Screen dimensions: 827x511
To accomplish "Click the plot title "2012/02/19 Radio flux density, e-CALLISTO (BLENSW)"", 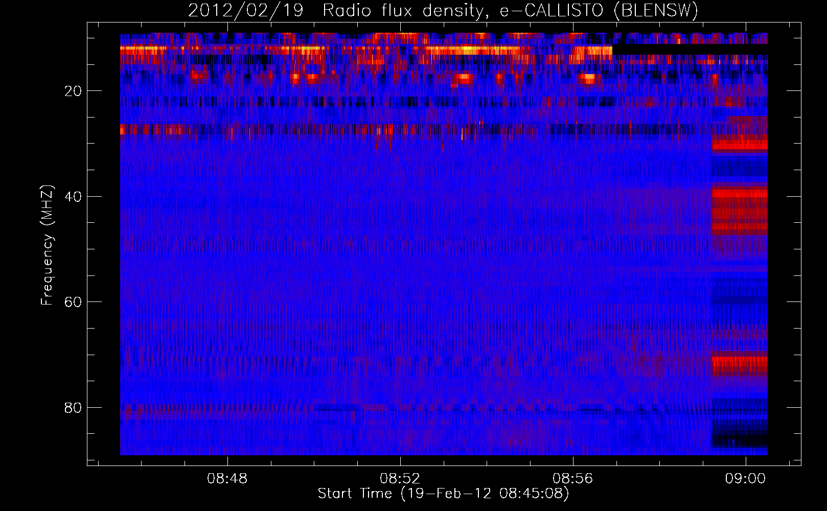I will point(443,10).
